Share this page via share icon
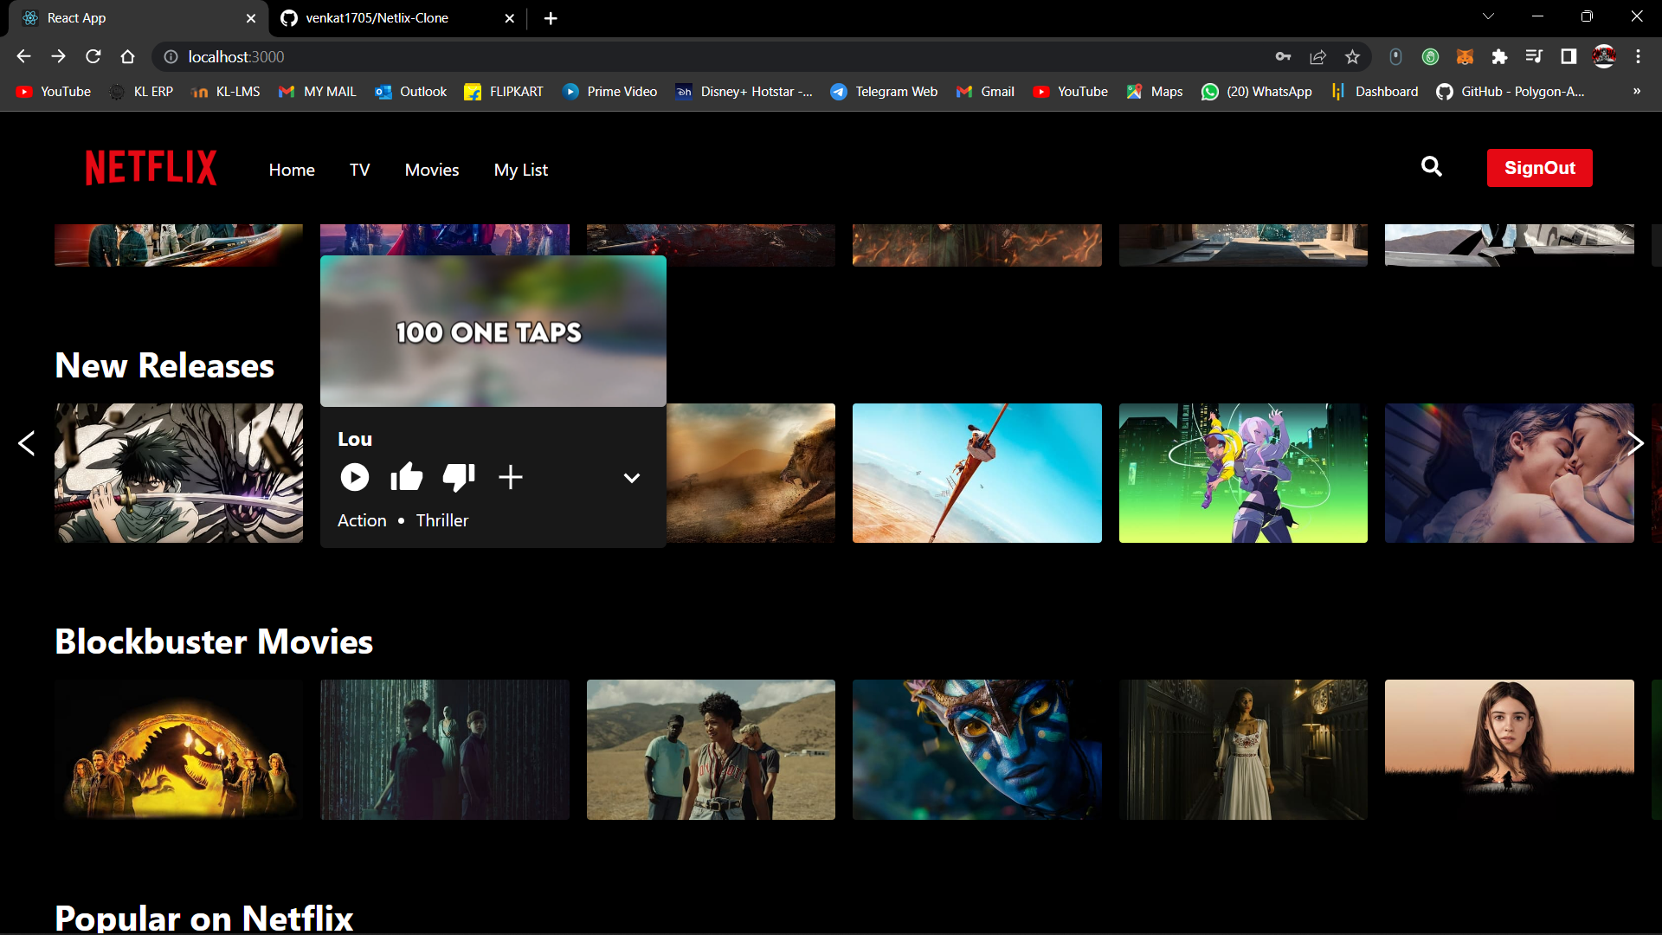 click(x=1317, y=56)
